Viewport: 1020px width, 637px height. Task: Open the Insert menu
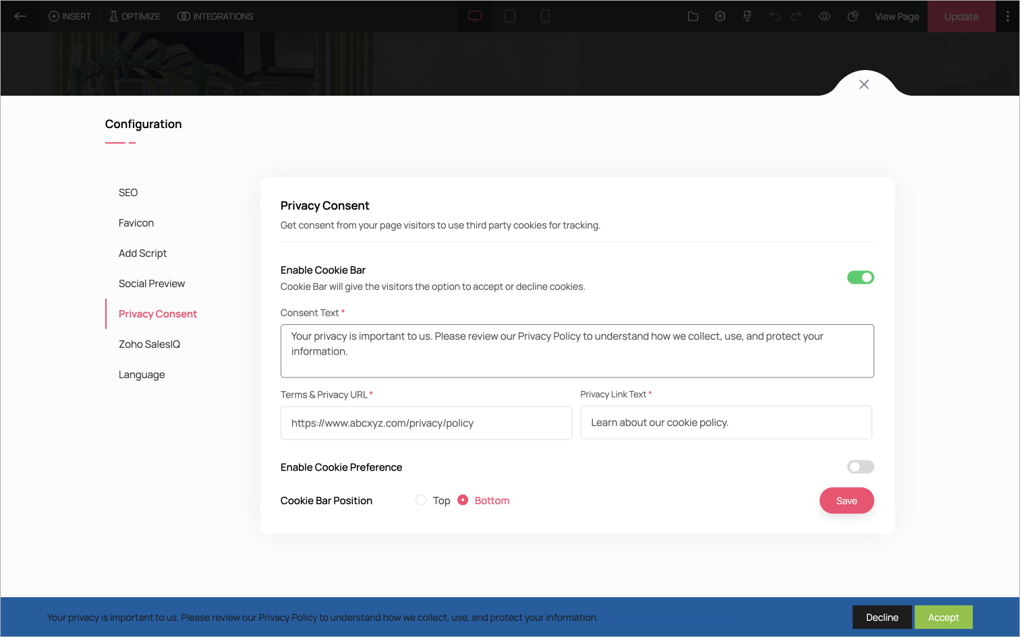coord(69,16)
